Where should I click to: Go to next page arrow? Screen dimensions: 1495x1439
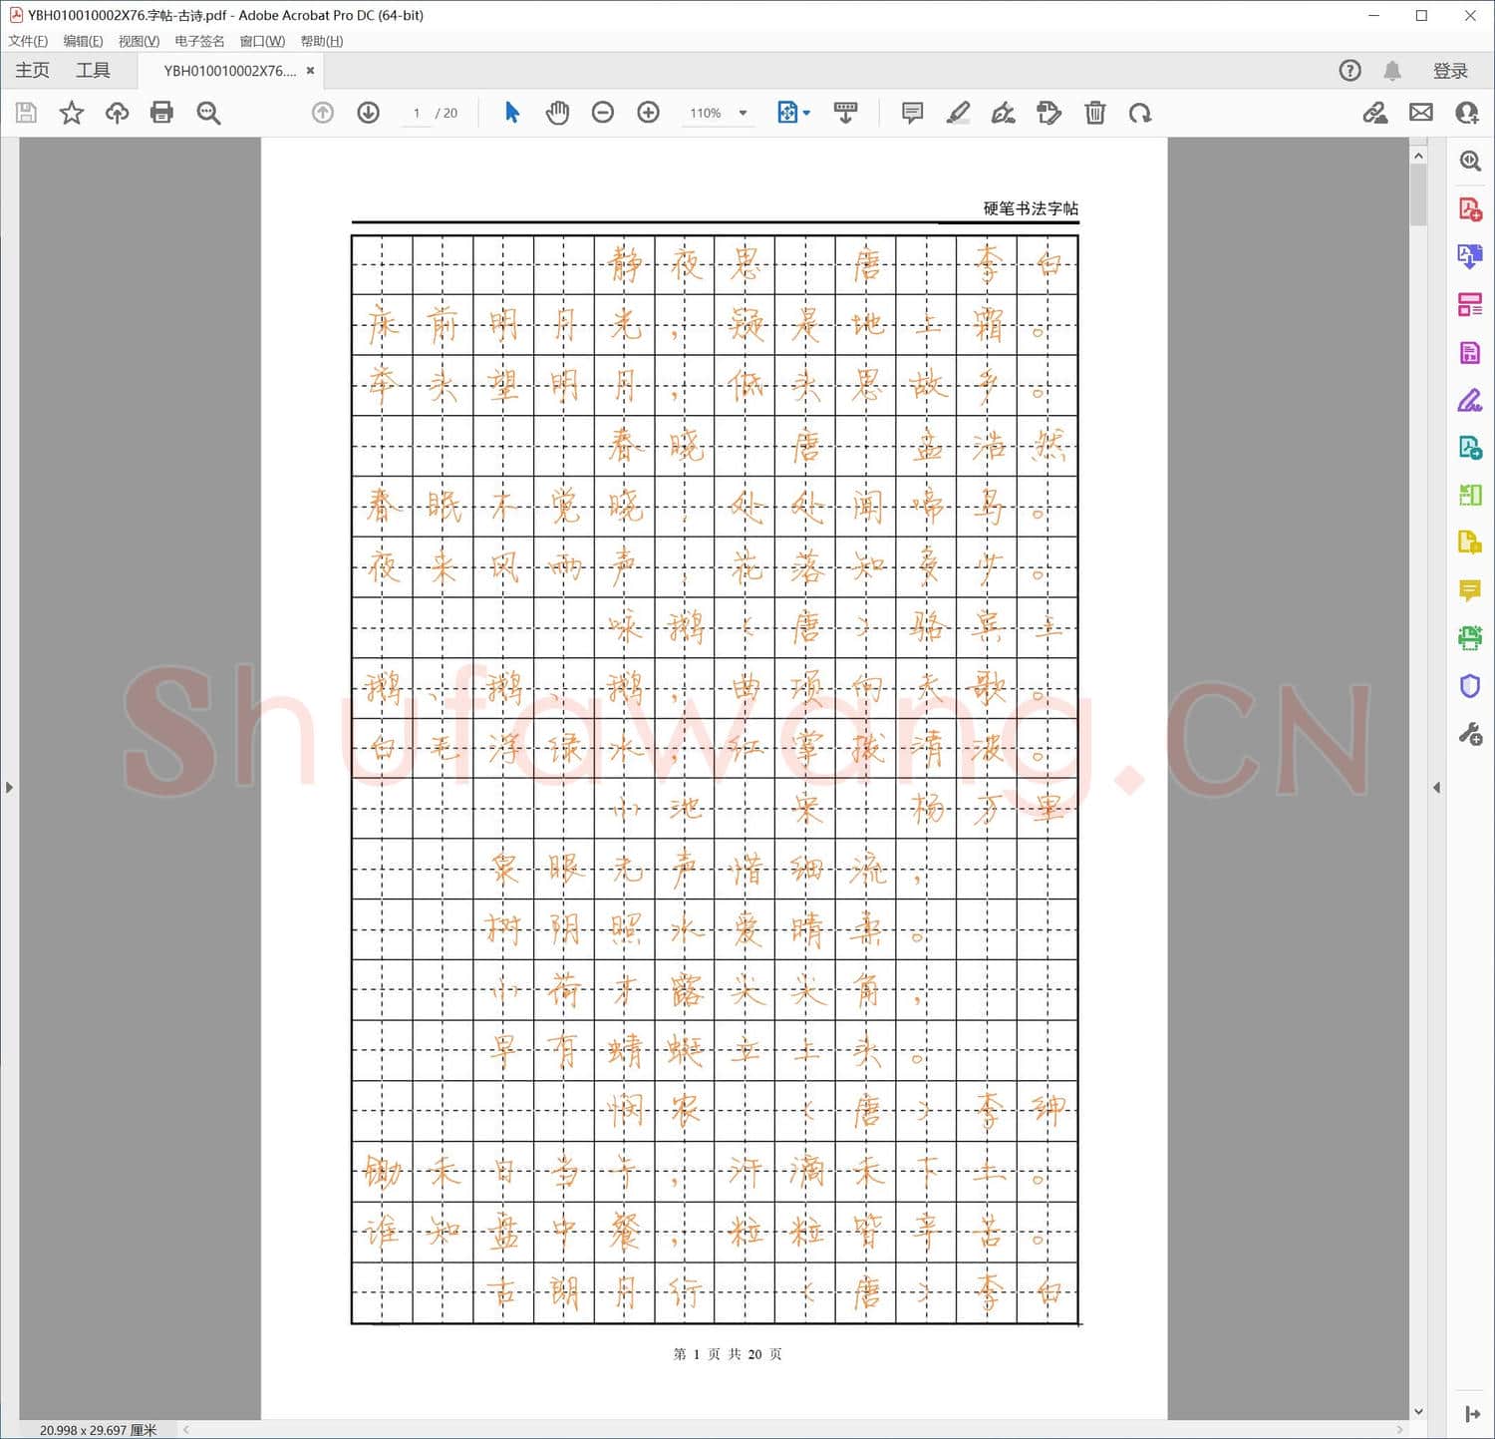tap(368, 113)
